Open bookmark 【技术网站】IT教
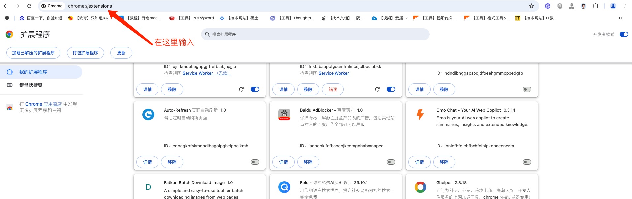 536,18
